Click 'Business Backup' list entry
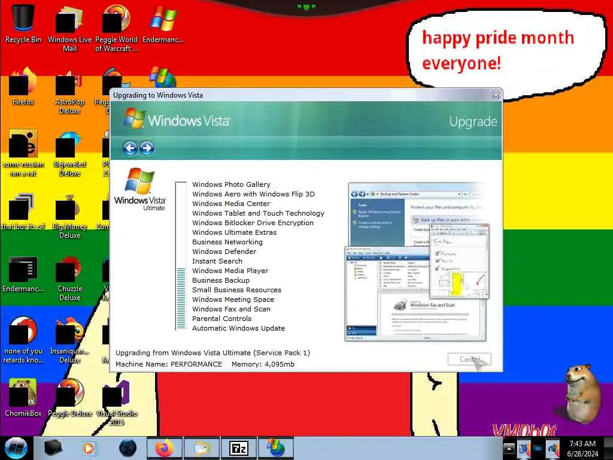Image resolution: width=613 pixels, height=460 pixels. [x=220, y=280]
